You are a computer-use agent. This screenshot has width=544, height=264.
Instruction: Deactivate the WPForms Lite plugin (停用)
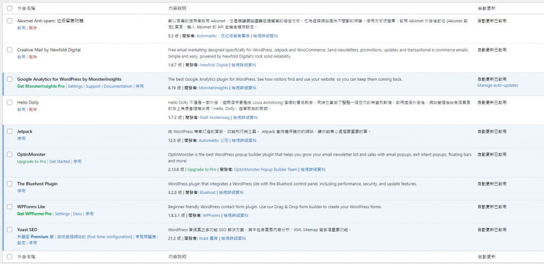click(89, 214)
